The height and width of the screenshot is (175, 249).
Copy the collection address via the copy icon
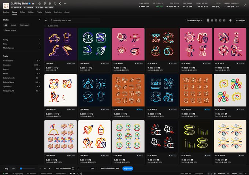pos(45,4)
